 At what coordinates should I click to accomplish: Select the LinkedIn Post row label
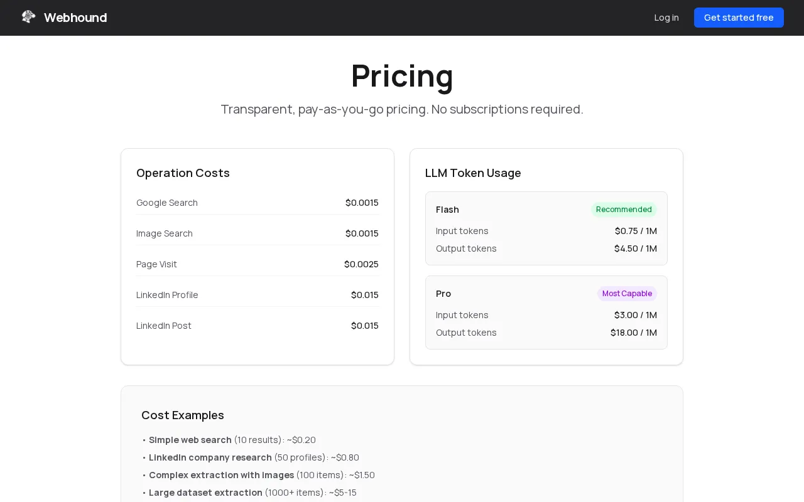click(164, 326)
